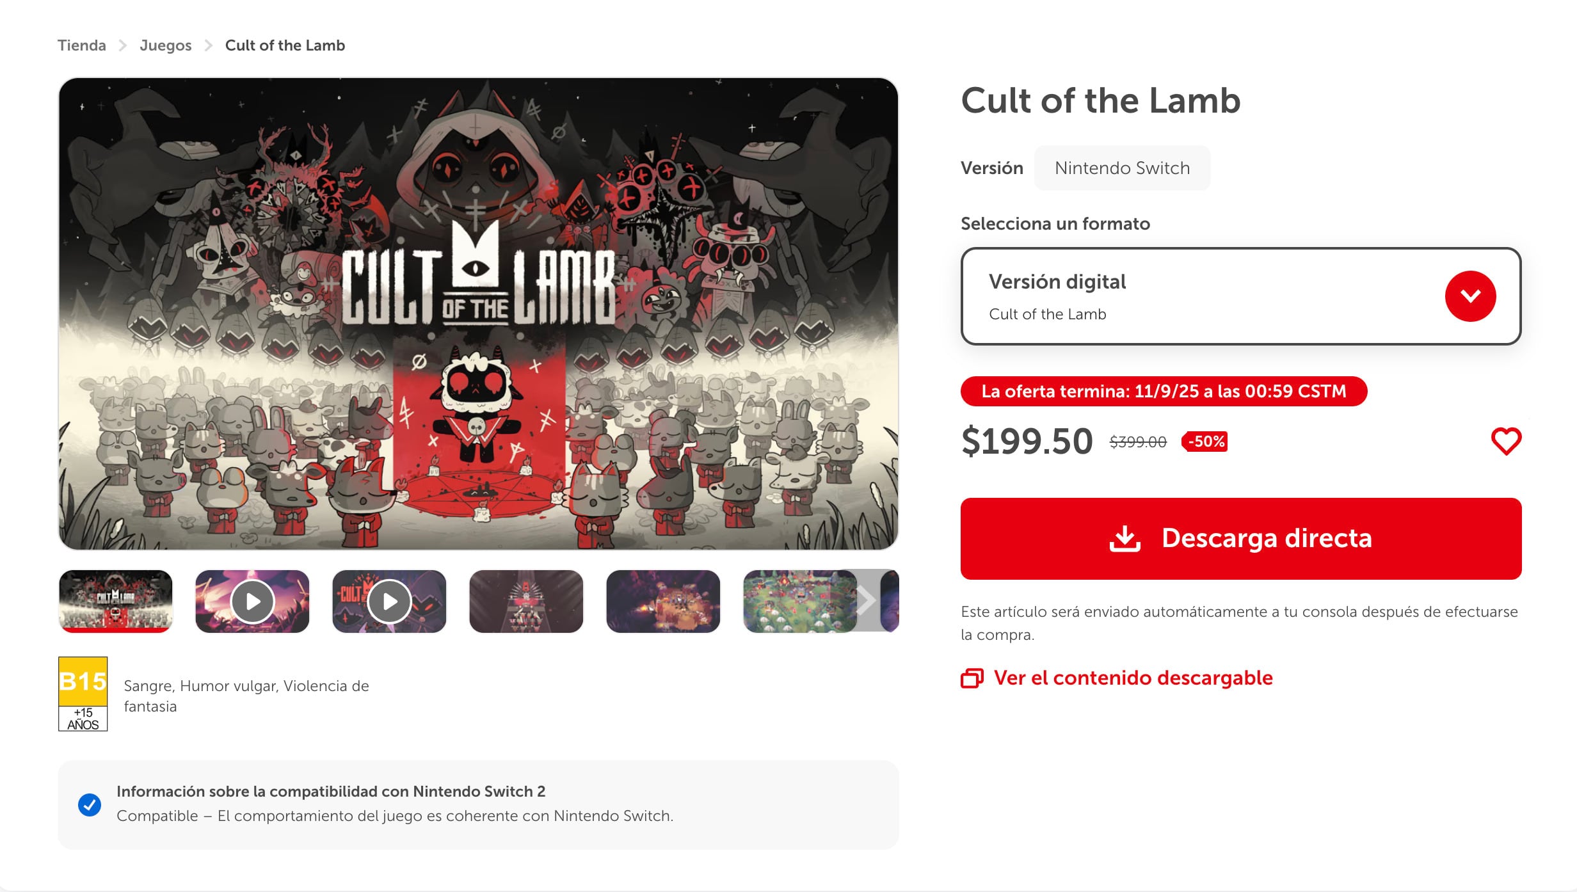Open Juegos breadcrumb link
Image resolution: width=1577 pixels, height=892 pixels.
[165, 45]
